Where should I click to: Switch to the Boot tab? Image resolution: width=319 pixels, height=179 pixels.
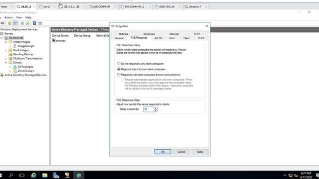click(x=172, y=38)
